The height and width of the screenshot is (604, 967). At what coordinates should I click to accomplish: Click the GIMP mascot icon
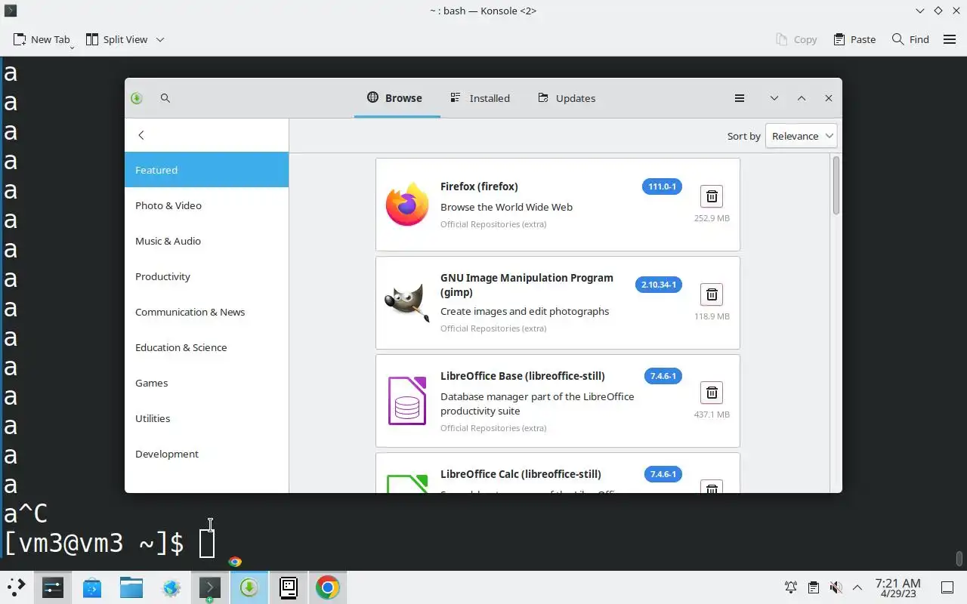[x=407, y=303]
